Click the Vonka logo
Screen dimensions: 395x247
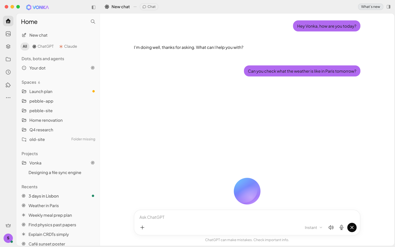pyautogui.click(x=37, y=7)
